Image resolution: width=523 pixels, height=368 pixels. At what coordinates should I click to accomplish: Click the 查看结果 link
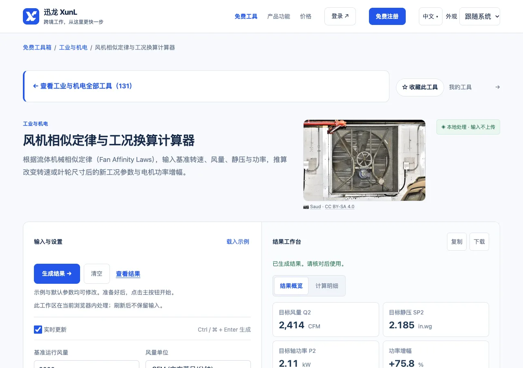pos(128,274)
